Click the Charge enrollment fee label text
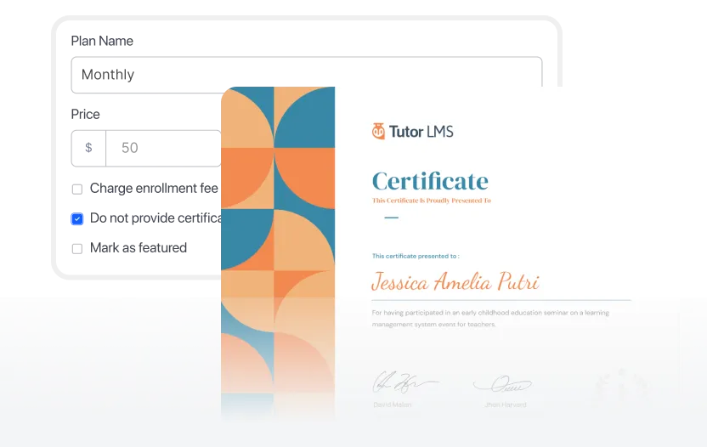Viewport: 707px width, 447px height. 154,188
